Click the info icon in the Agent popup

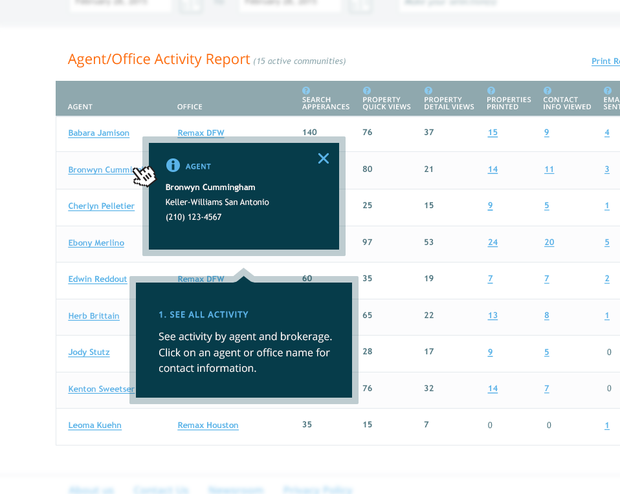pos(173,165)
